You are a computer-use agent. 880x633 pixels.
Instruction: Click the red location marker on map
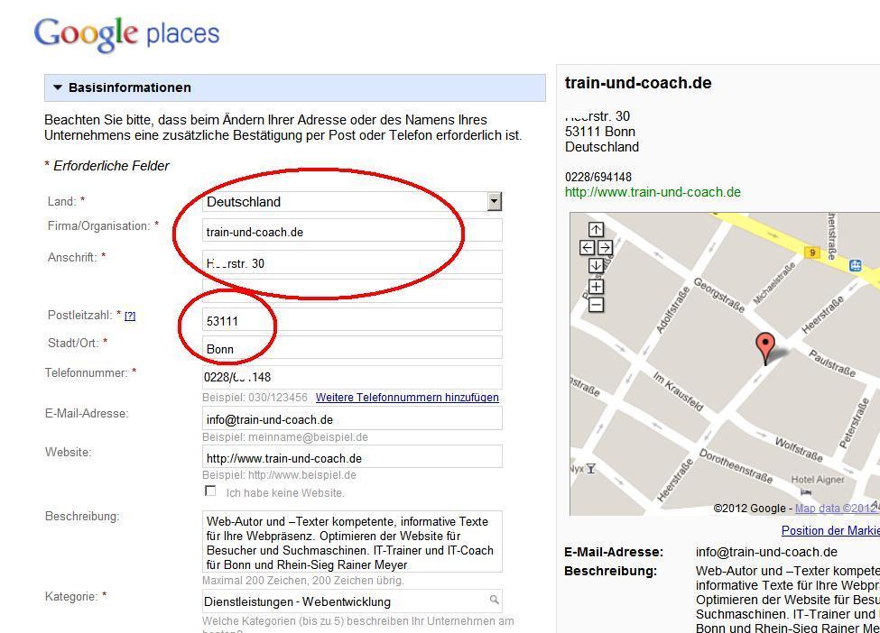[x=765, y=348]
